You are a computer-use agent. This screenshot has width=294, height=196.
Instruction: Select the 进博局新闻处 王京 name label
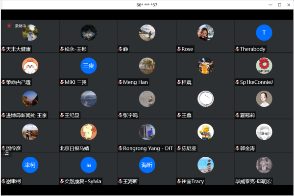coord(26,115)
